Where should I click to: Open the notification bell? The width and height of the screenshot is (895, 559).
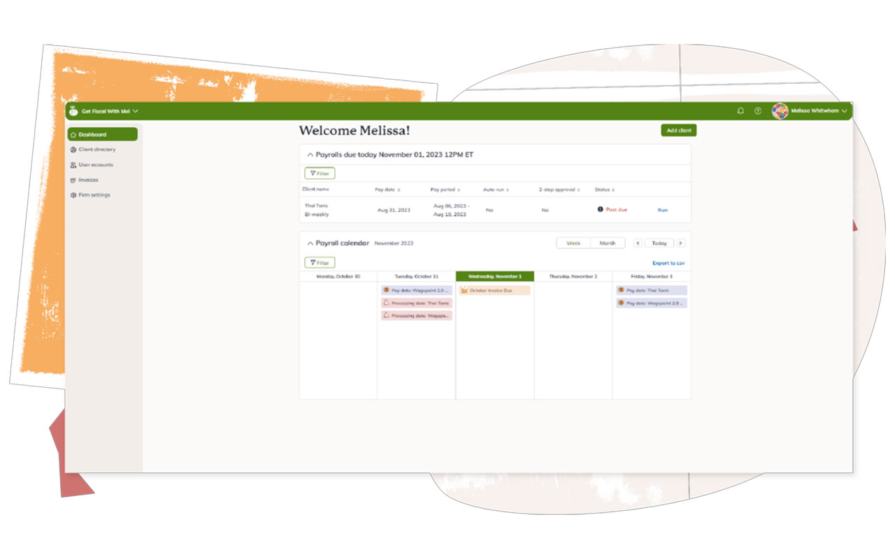[x=740, y=110]
